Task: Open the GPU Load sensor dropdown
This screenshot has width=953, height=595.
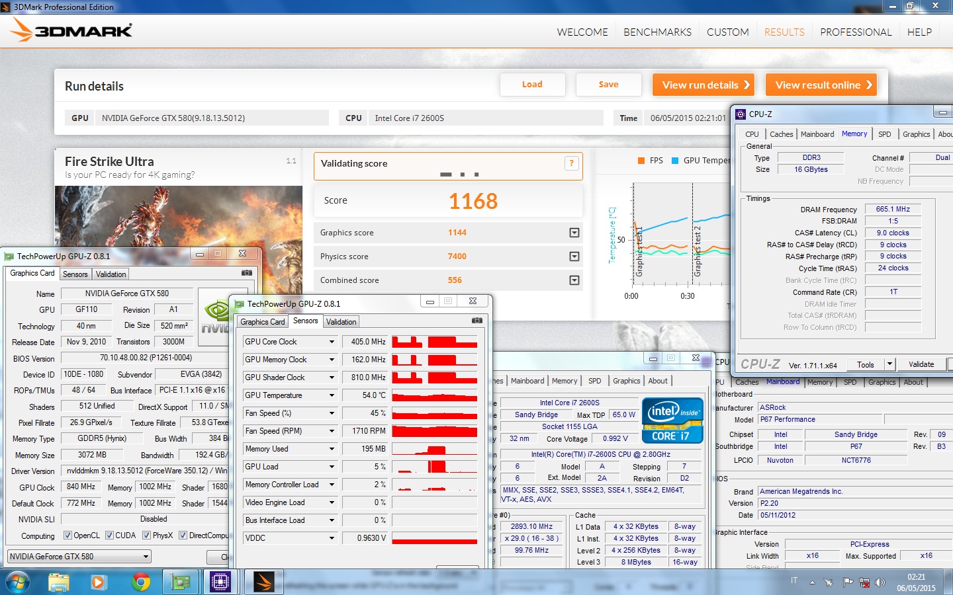Action: (x=332, y=467)
